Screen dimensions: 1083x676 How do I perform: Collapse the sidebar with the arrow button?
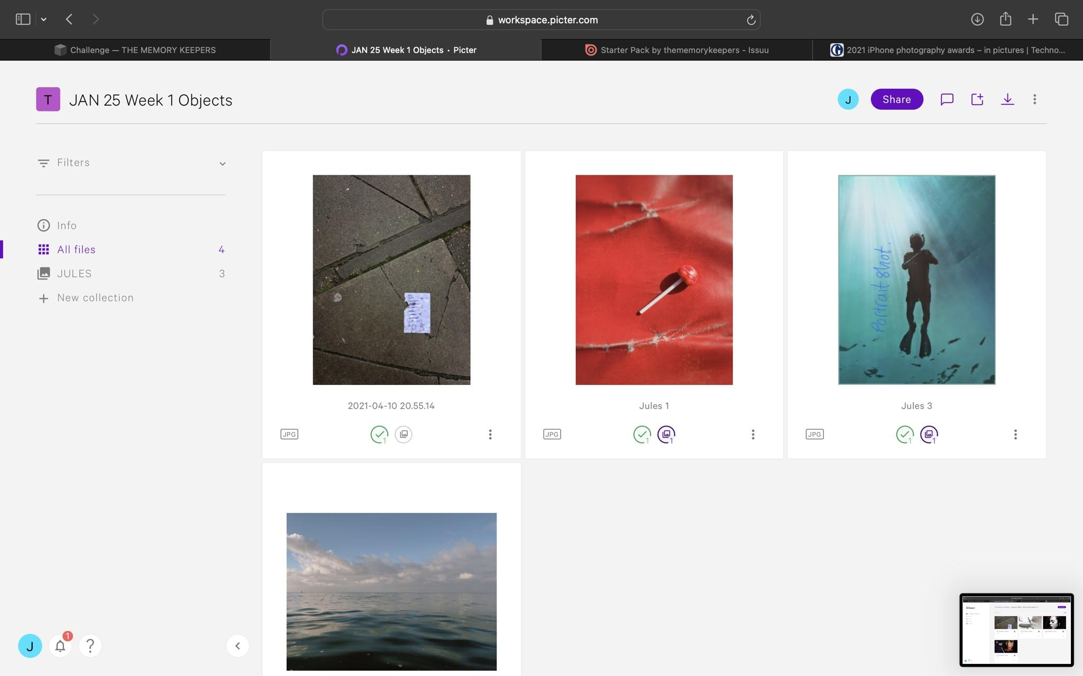tap(237, 646)
